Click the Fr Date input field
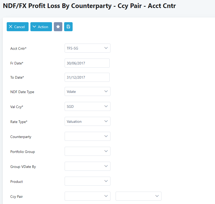This screenshot has height=204, width=215. click(x=87, y=63)
